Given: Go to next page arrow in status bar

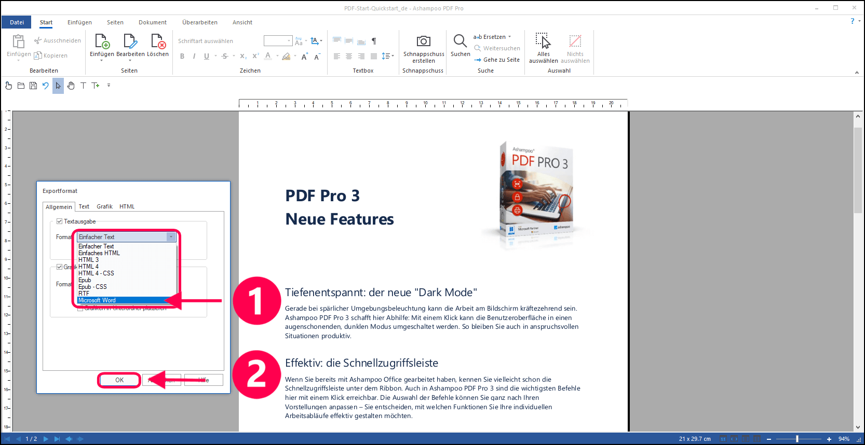Looking at the screenshot, I should tap(46, 439).
